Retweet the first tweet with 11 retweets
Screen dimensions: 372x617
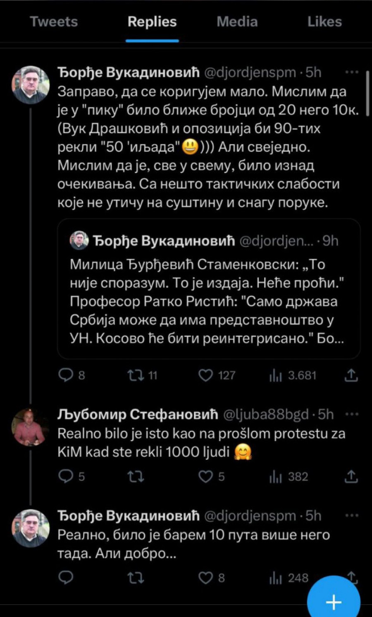pyautogui.click(x=136, y=375)
